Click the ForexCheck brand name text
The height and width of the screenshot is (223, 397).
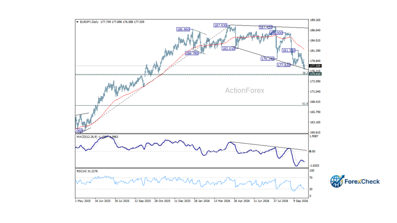click(x=362, y=182)
